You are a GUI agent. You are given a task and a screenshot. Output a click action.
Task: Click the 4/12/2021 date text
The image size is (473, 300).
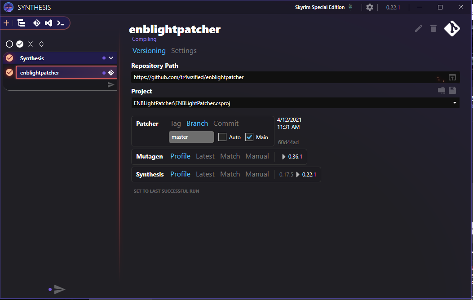point(289,120)
